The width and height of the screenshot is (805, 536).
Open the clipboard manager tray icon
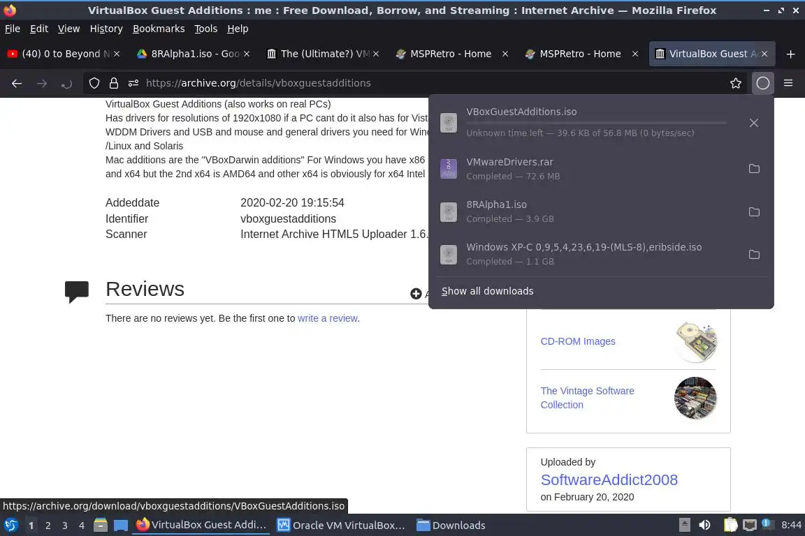pyautogui.click(x=730, y=525)
